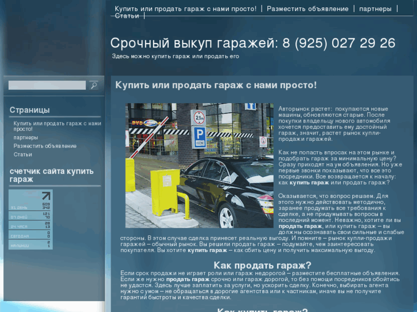Click article heading 'Купить или продать гараж с нами просто!'
Viewport: 417px width, 312px height.
tap(216, 85)
